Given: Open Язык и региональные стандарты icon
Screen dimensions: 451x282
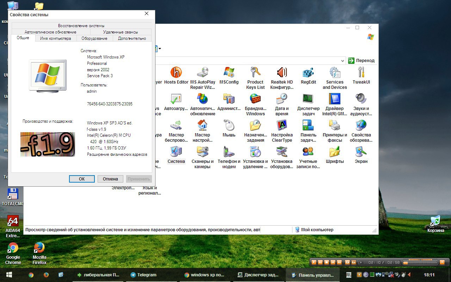Looking at the screenshot, I should pos(150,190).
